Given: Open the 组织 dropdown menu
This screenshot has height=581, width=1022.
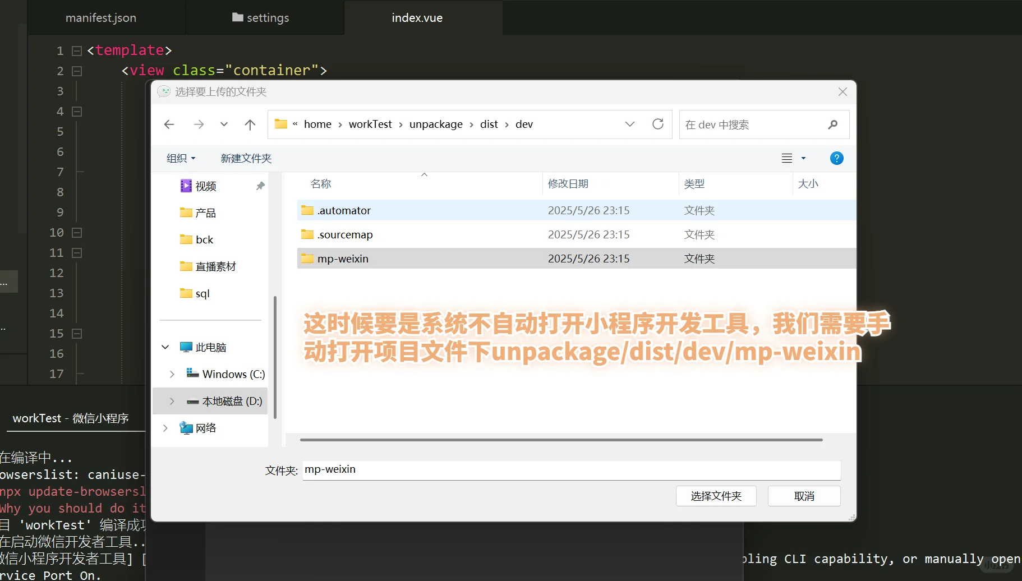Looking at the screenshot, I should point(181,158).
